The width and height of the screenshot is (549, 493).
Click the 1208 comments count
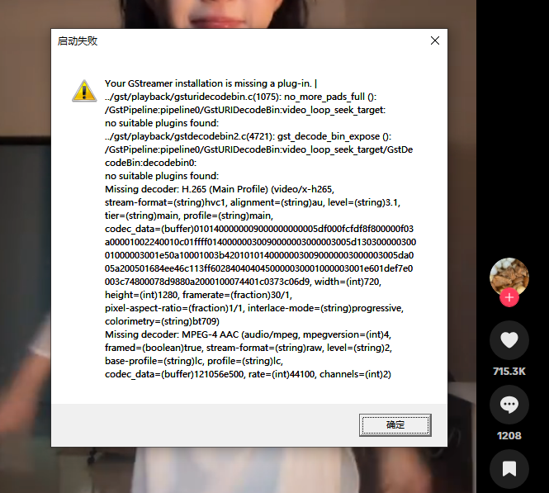509,435
